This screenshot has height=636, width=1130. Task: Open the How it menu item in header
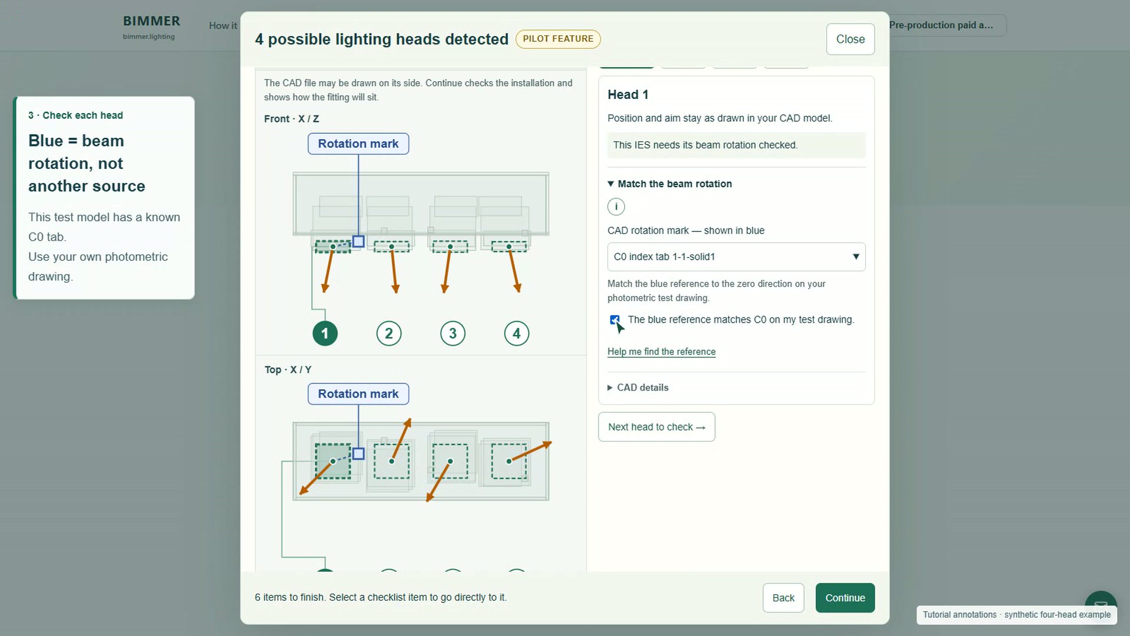[x=223, y=26]
